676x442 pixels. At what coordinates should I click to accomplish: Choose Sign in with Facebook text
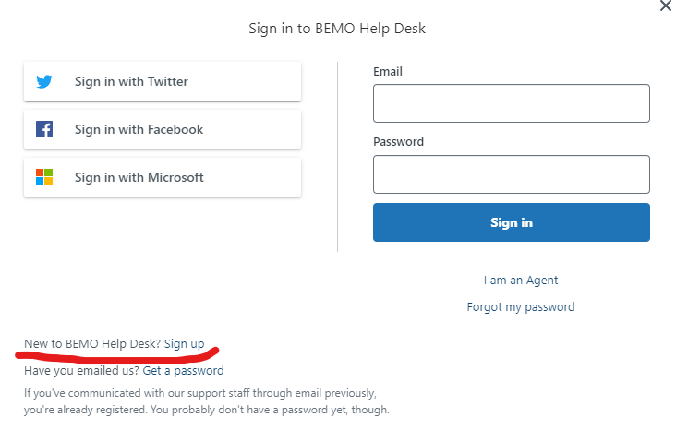(x=139, y=129)
